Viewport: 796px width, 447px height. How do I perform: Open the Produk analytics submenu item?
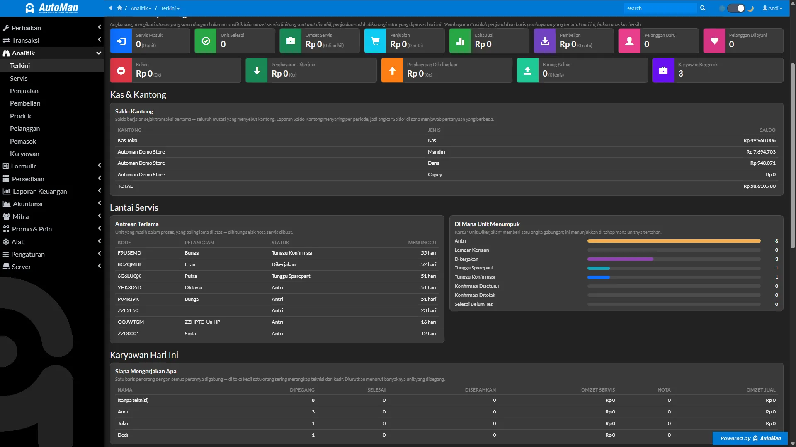tap(21, 116)
